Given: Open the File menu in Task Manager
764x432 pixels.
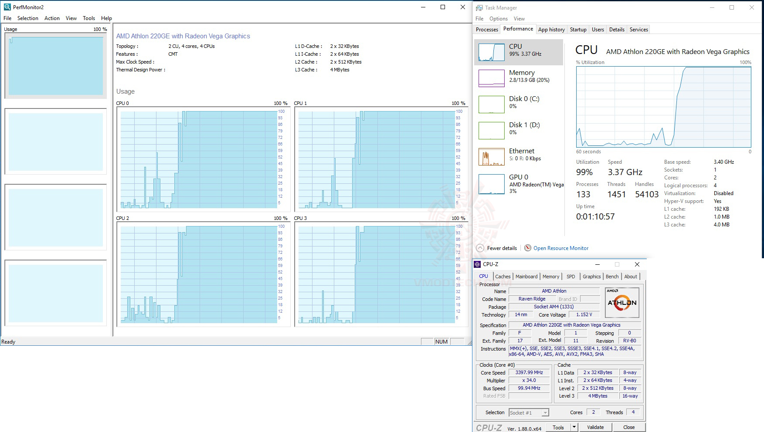Looking at the screenshot, I should pos(479,19).
